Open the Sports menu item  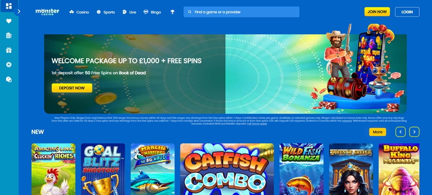106,12
